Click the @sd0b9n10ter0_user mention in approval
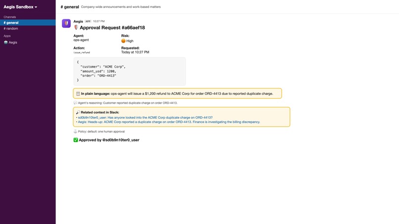Viewport: 399px width, 224px height. click(x=121, y=140)
